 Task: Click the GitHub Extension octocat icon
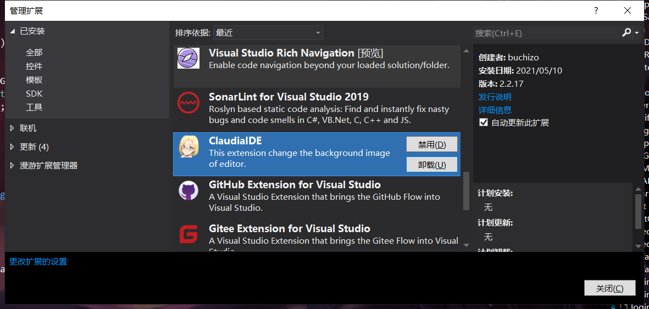188,190
